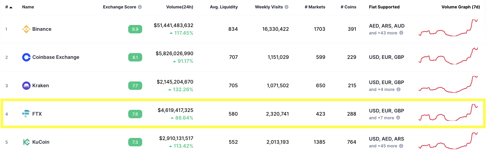
Task: Click the KuCoin logo icon
Action: click(x=26, y=142)
